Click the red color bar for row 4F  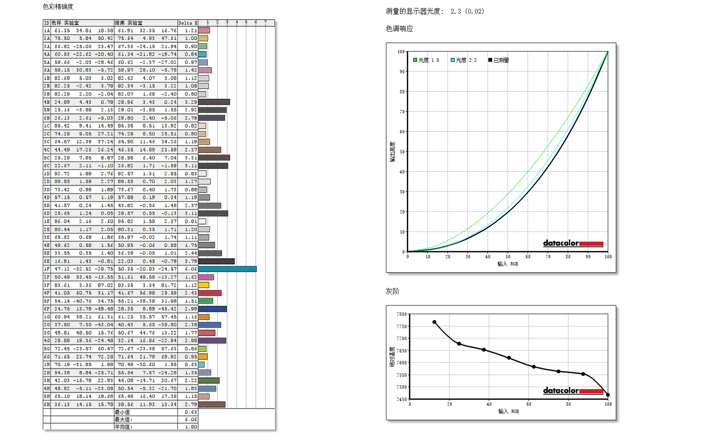[x=210, y=293]
